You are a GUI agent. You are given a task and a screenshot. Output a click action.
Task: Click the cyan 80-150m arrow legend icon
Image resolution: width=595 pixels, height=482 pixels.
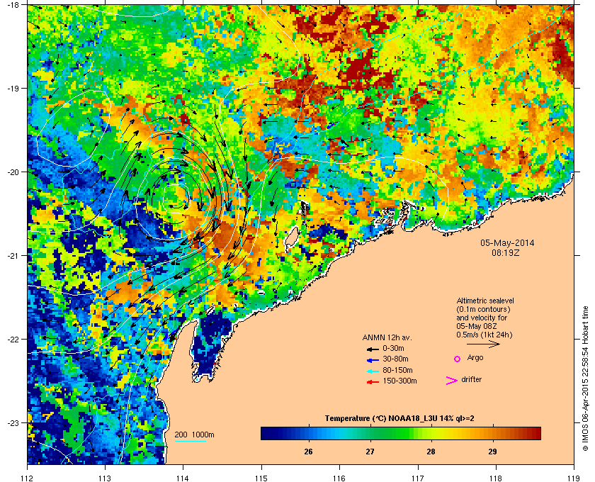coord(373,371)
